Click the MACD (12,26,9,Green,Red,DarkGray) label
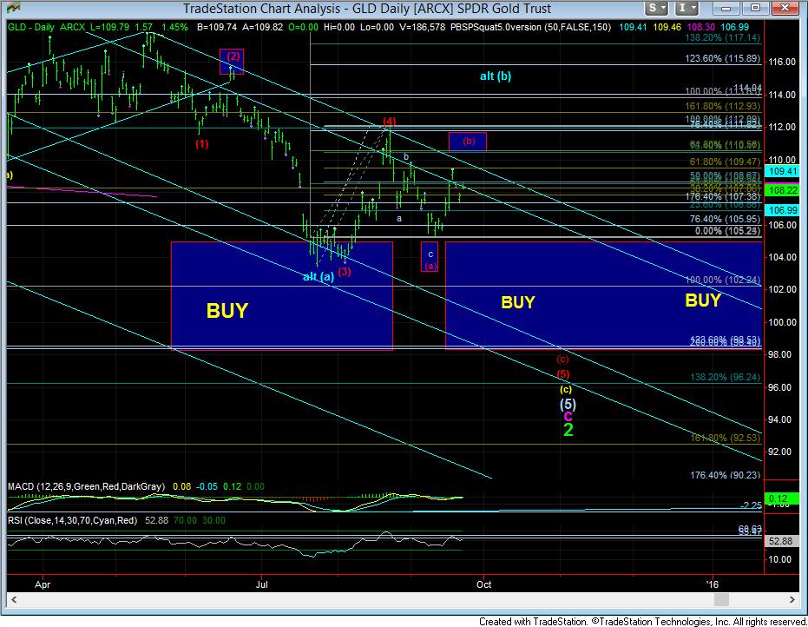Viewport: 808px width, 627px height. (86, 486)
